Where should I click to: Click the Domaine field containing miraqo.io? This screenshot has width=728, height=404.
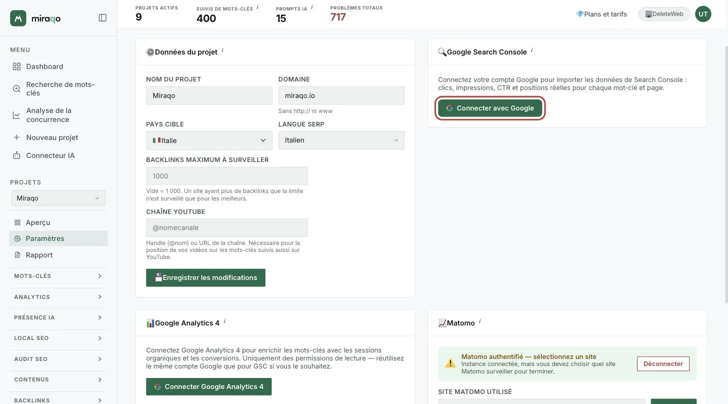(341, 95)
